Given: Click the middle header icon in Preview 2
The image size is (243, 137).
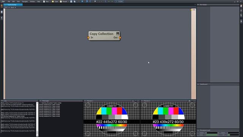Looking at the screenshot, I should tap(192, 101).
